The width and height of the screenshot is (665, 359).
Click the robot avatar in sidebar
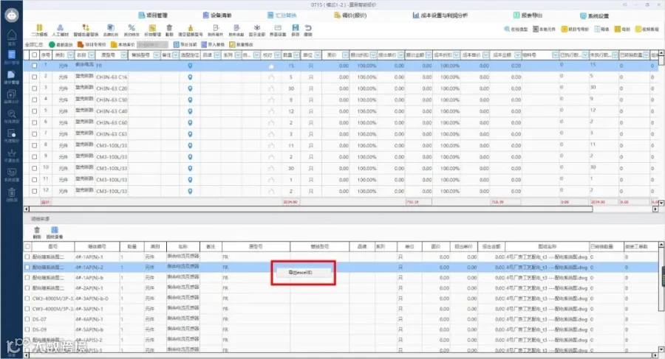tap(11, 15)
